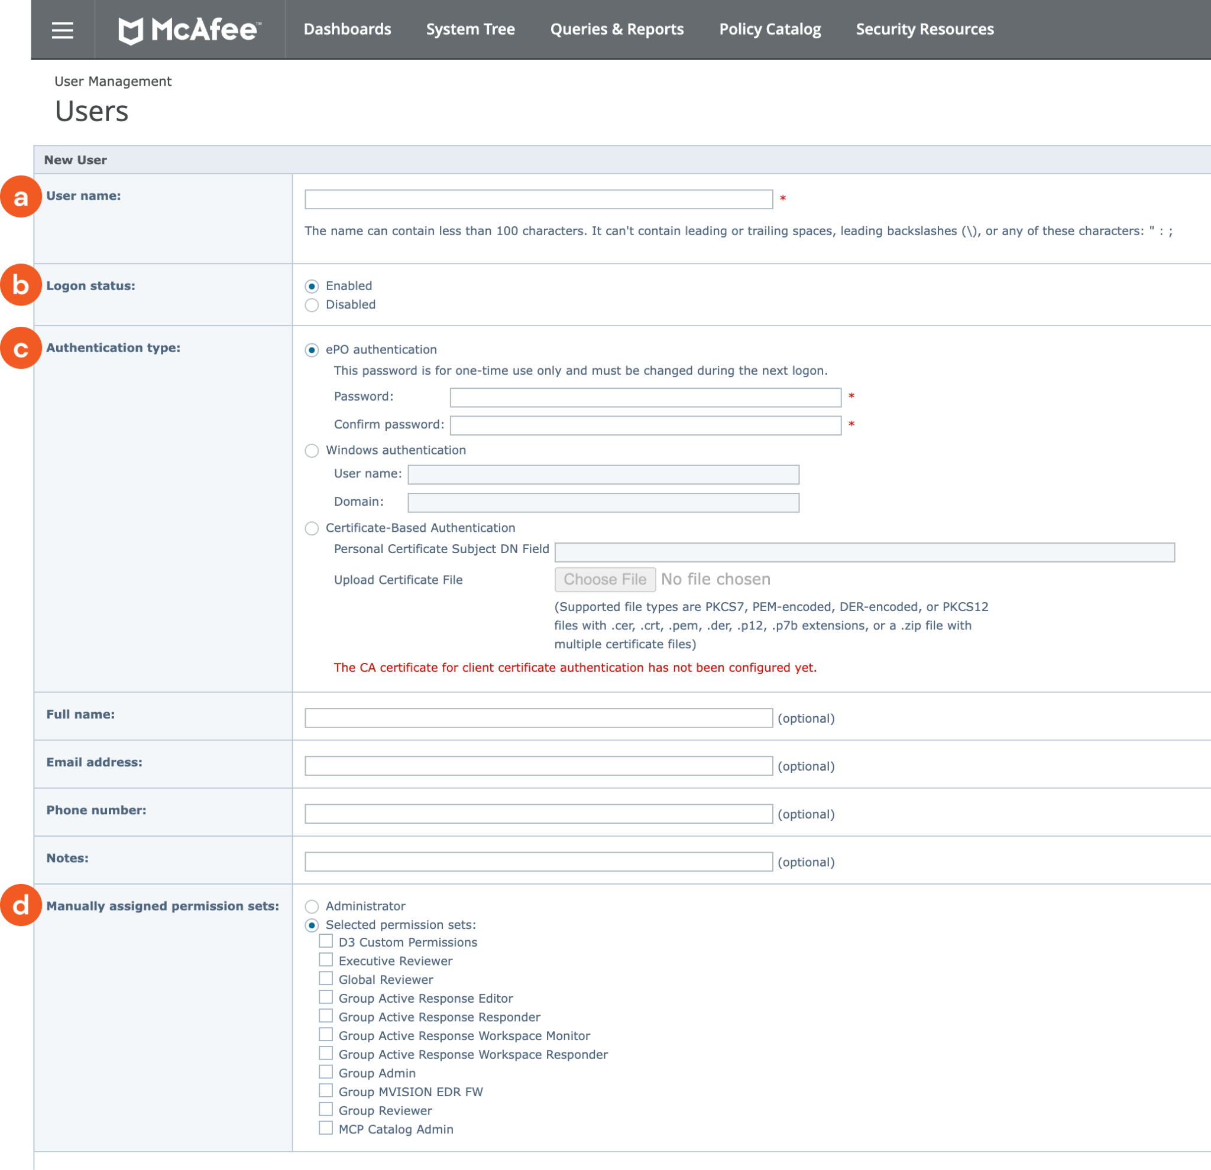Select the Administrator permission radio
Image resolution: width=1211 pixels, height=1170 pixels.
coord(312,906)
